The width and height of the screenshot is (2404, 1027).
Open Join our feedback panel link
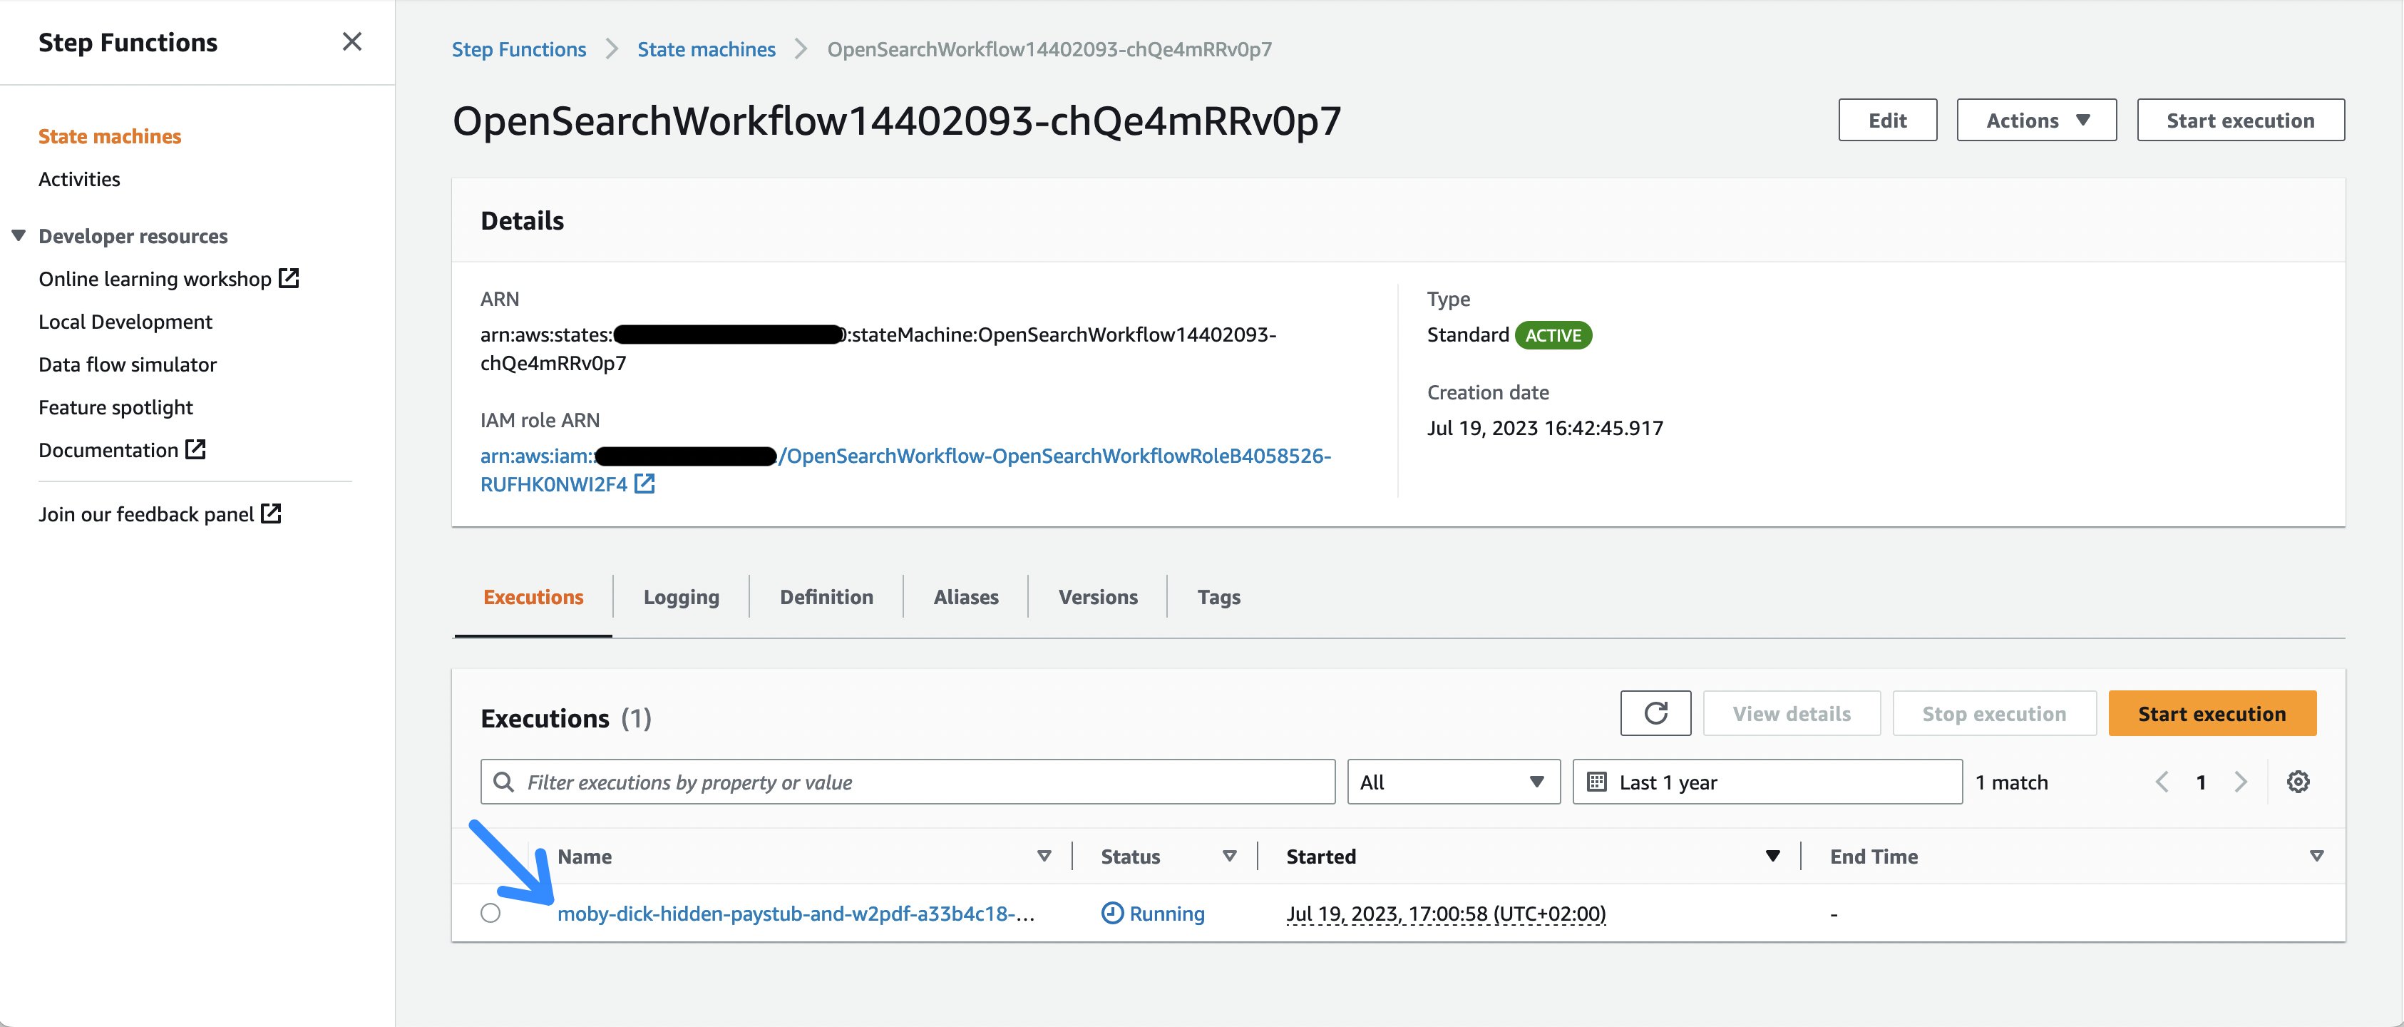point(147,514)
